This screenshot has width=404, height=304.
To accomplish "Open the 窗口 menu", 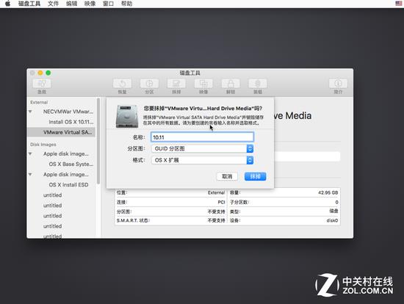I will tap(108, 4).
